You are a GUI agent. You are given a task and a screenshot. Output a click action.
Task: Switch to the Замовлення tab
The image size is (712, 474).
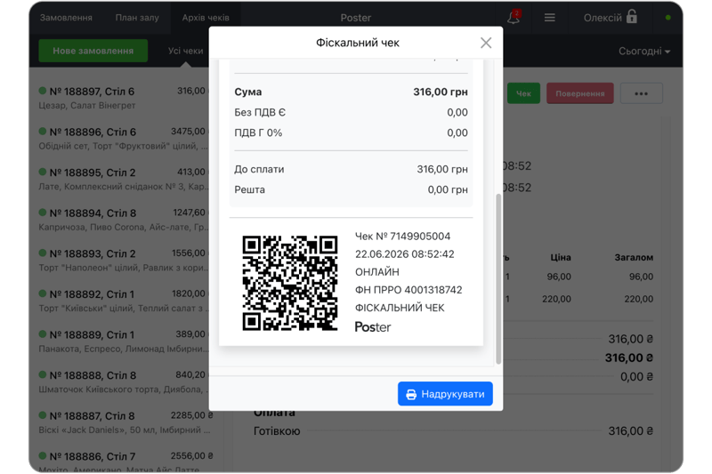click(x=66, y=18)
